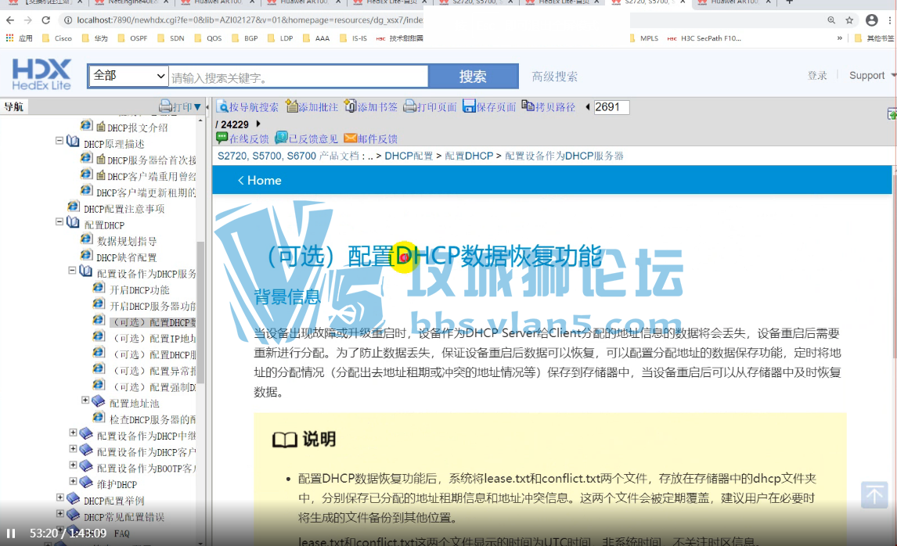Pause the video playback
Viewport: 897px width, 546px height.
[11, 533]
